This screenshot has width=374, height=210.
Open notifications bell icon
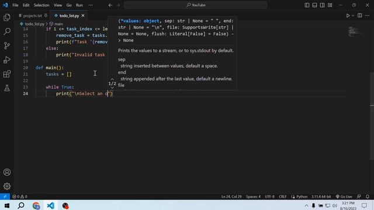click(x=368, y=197)
